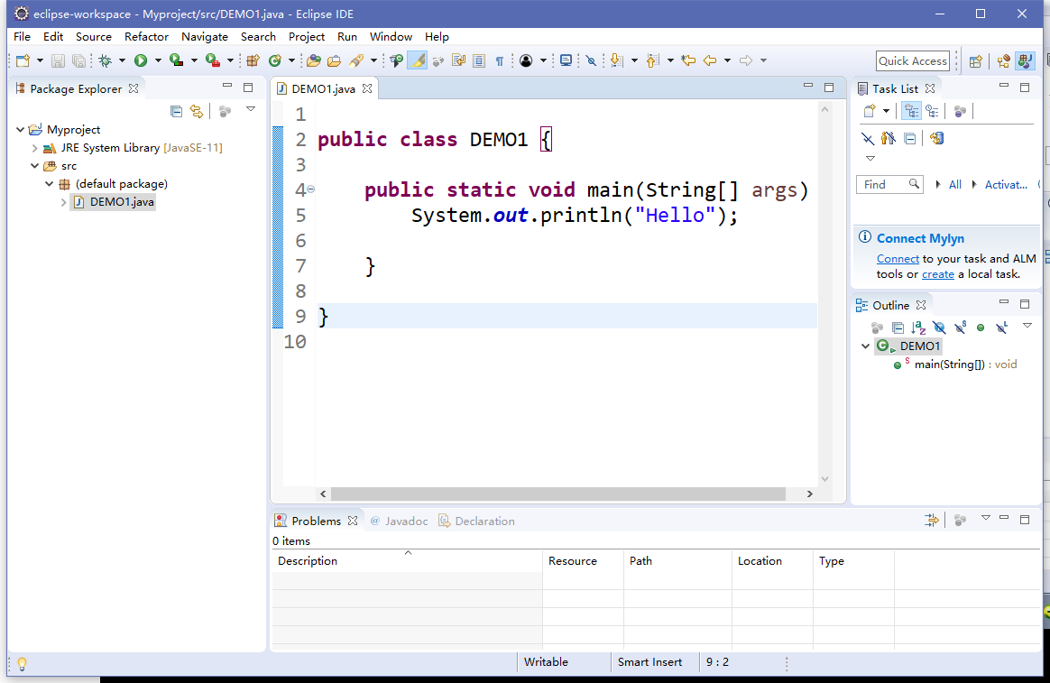Toggle Categorized view in Task List
1050x683 pixels.
(911, 111)
